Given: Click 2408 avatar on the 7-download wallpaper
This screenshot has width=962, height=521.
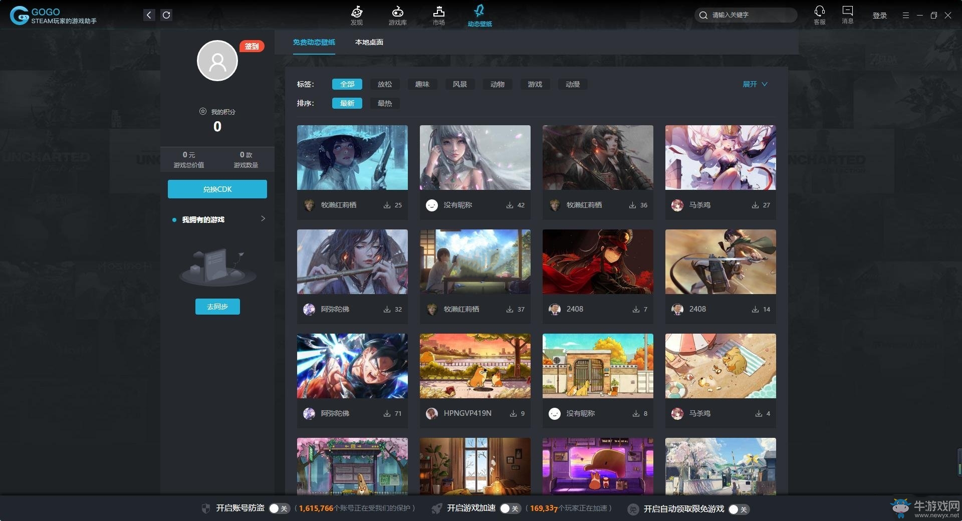Looking at the screenshot, I should [x=554, y=309].
